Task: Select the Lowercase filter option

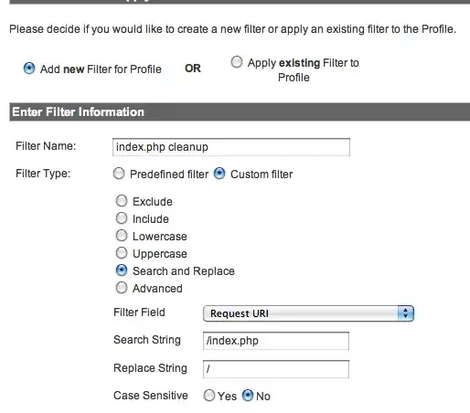Action: [122, 236]
